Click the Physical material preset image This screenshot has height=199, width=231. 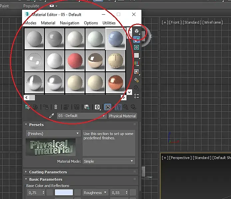(x=51, y=147)
